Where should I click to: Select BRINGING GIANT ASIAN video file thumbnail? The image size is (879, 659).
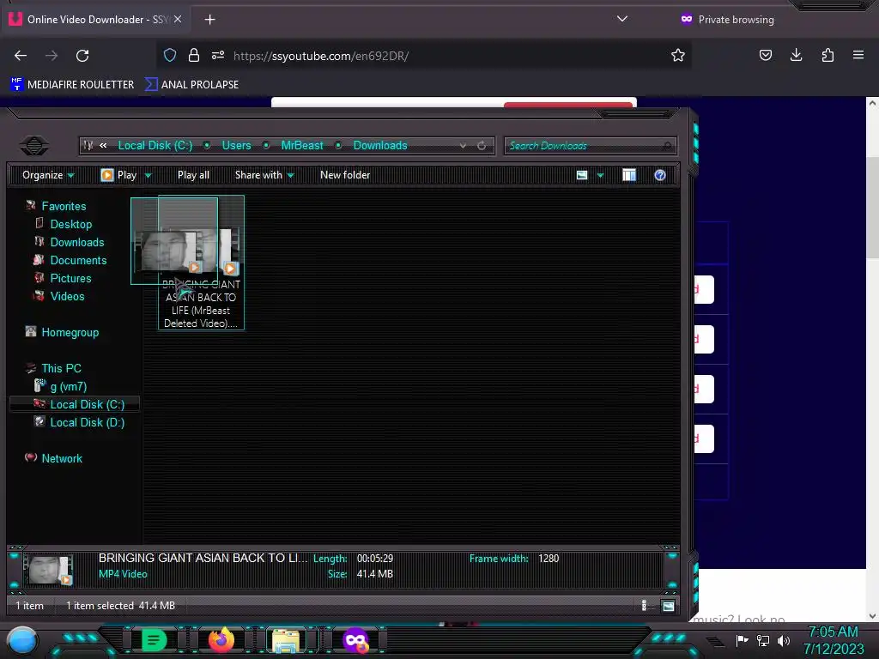201,263
